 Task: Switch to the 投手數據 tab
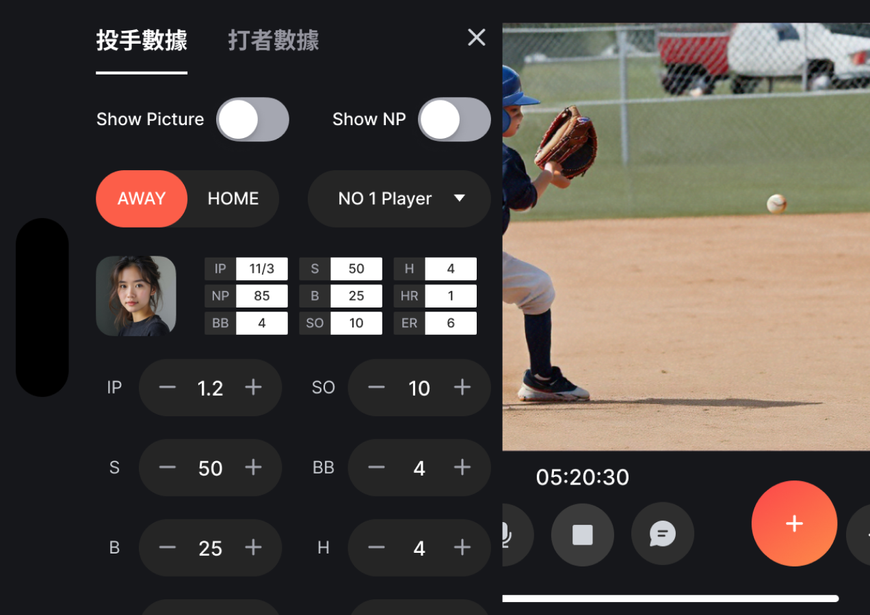[142, 41]
